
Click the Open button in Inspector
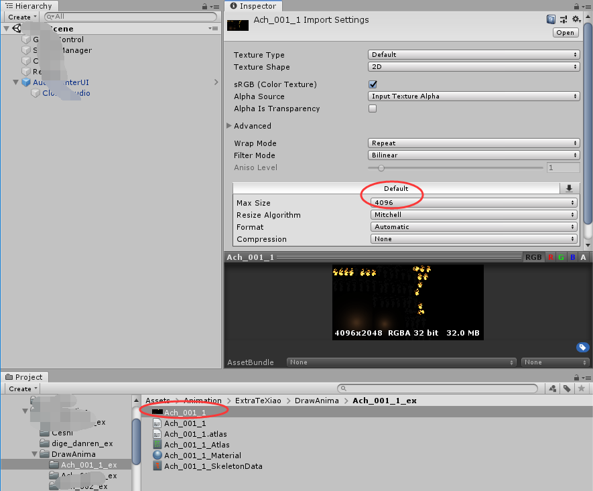click(566, 33)
